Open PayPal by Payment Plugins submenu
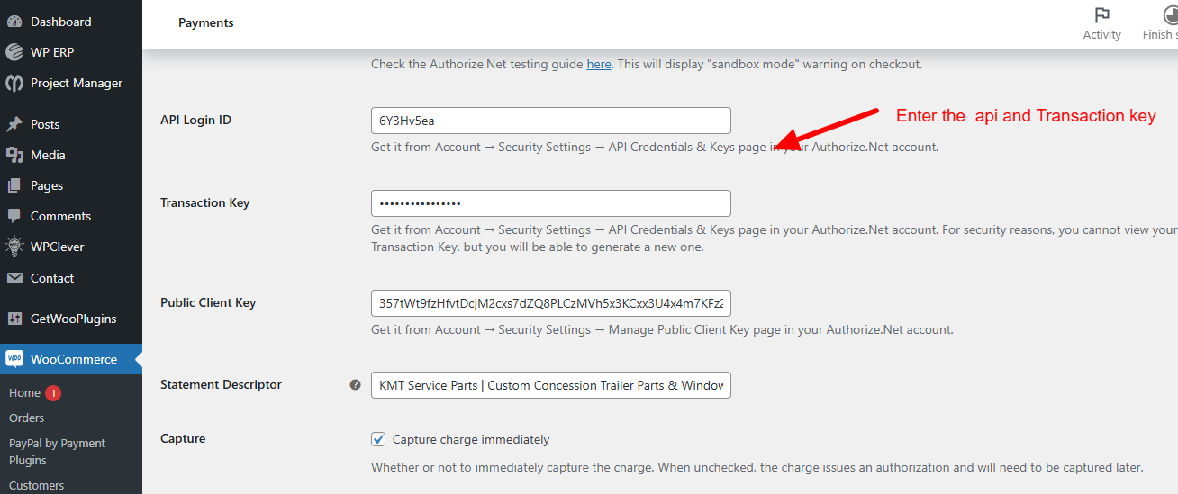The image size is (1178, 494). [x=57, y=452]
